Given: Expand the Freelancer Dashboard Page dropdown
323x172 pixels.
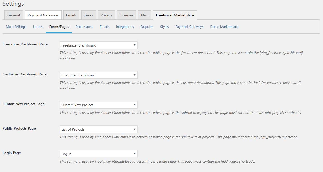Looking at the screenshot, I should (x=99, y=45).
